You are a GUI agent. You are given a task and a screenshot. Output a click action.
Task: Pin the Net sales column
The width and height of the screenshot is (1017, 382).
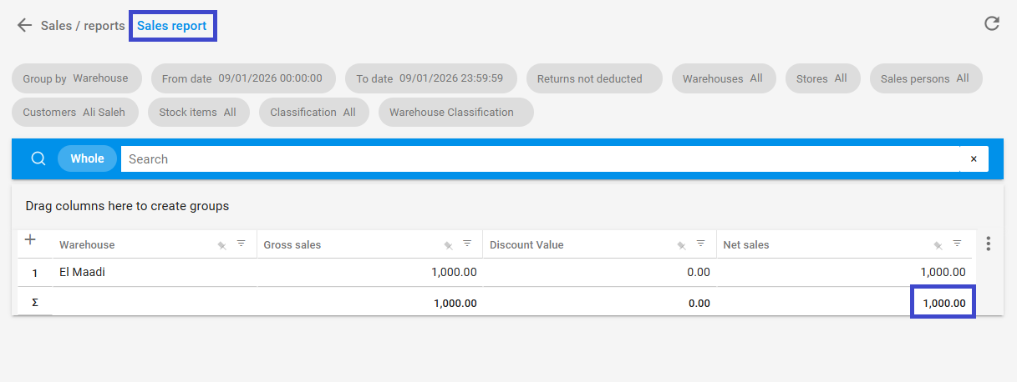(x=938, y=244)
